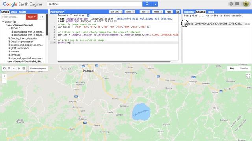Image resolution: width=252 pixels, height=141 pixels.
Task: Expand the var geometry import
Action: click(59, 21)
